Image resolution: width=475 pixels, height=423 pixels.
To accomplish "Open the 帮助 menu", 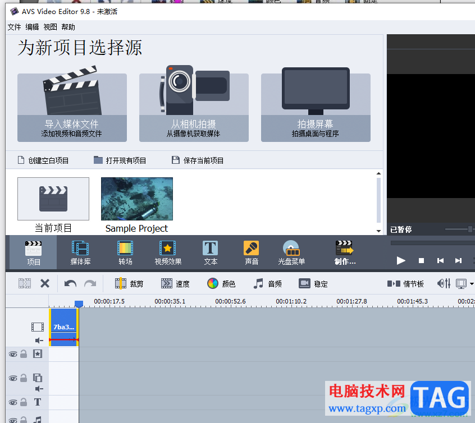I will [x=68, y=27].
